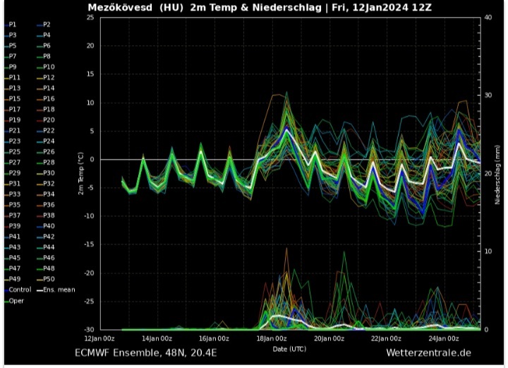Screen dimensions: 508x368
Task: Select the Ens. mean legend entry
Action: click(x=58, y=290)
